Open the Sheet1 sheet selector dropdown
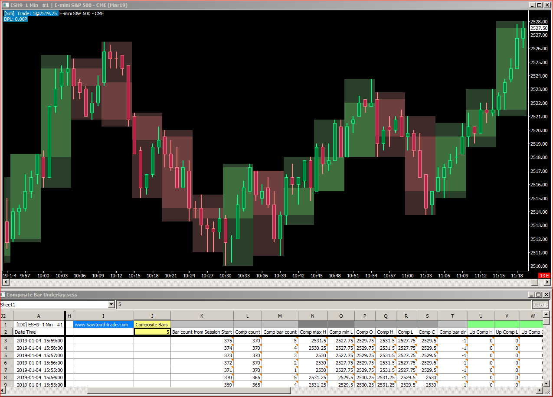Screen dimensions: 553x397 [x=111, y=305]
